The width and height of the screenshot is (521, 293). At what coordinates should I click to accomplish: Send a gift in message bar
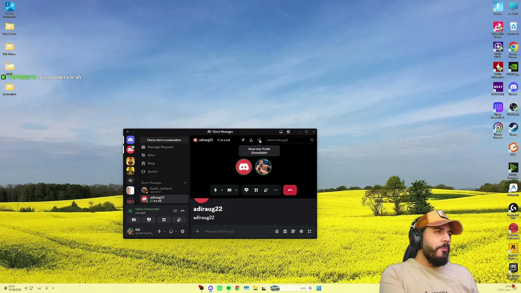point(277,232)
